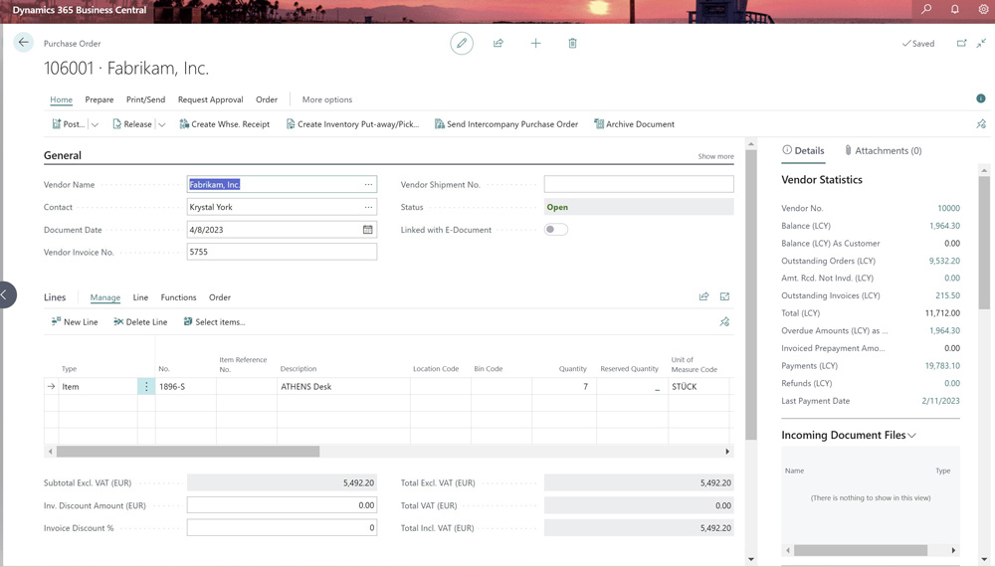995x567 pixels.
Task: Click Archive Document action
Action: coord(634,124)
